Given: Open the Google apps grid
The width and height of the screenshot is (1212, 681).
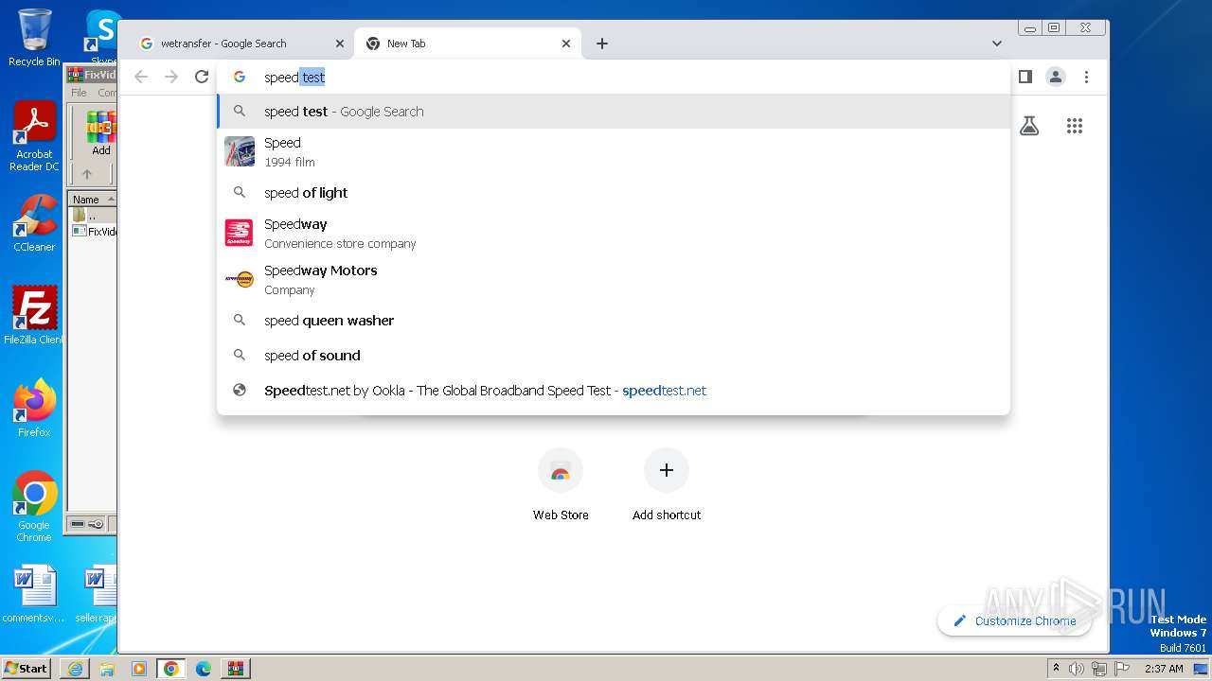Looking at the screenshot, I should click(1075, 126).
